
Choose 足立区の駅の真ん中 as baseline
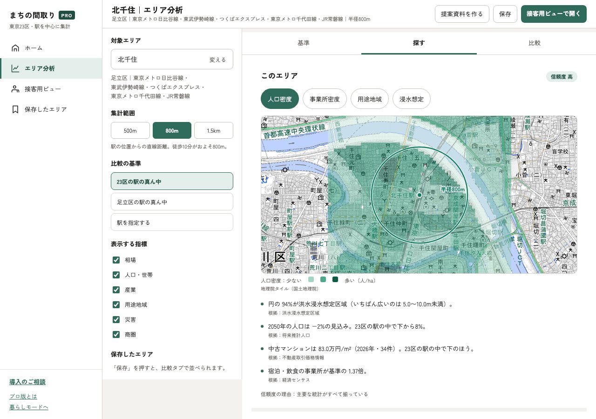click(172, 202)
